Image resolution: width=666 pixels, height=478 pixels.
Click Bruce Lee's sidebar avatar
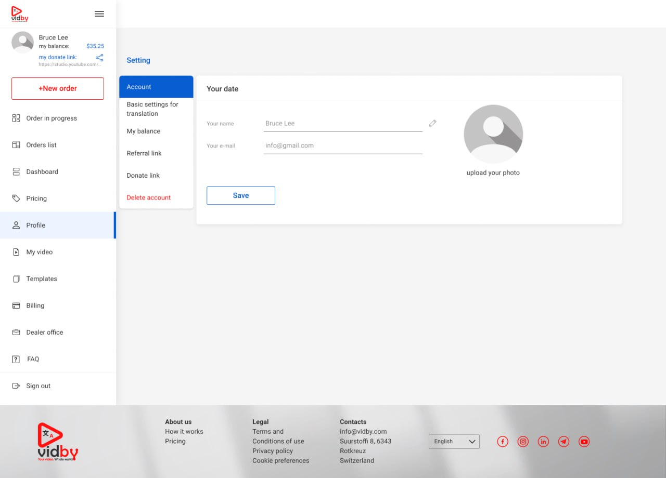tap(22, 42)
